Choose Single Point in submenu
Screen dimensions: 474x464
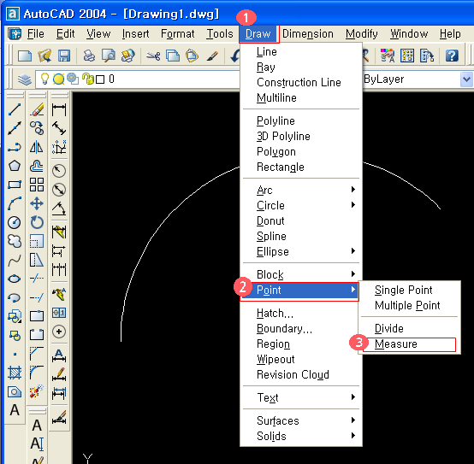point(409,290)
